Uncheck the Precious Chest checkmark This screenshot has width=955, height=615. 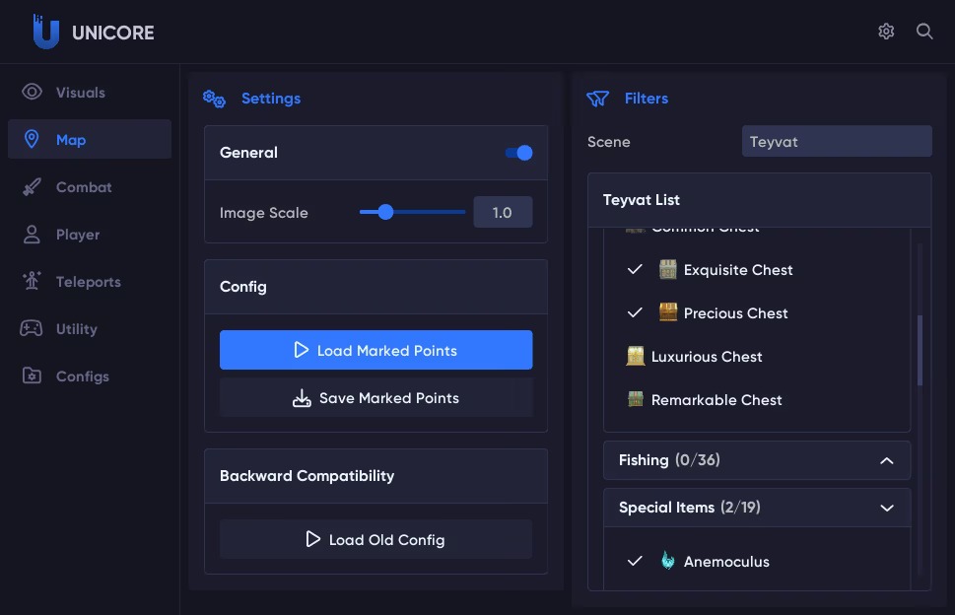click(635, 312)
